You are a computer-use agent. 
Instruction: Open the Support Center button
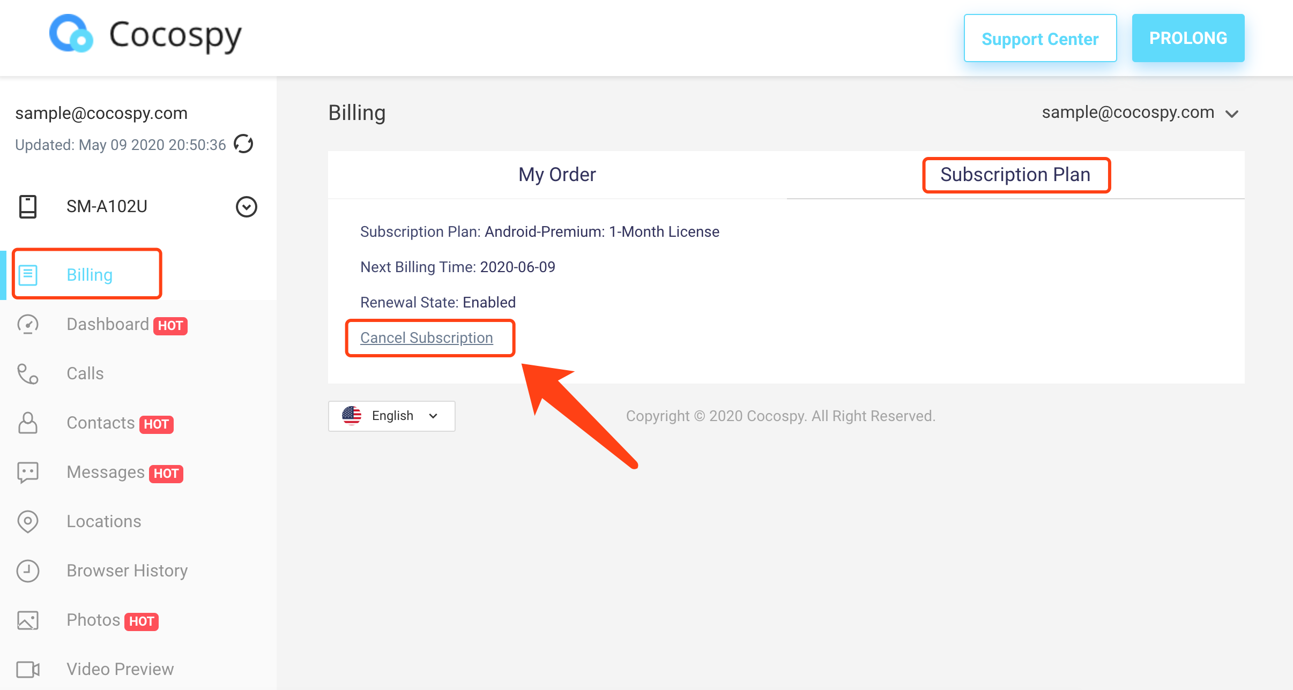tap(1040, 38)
